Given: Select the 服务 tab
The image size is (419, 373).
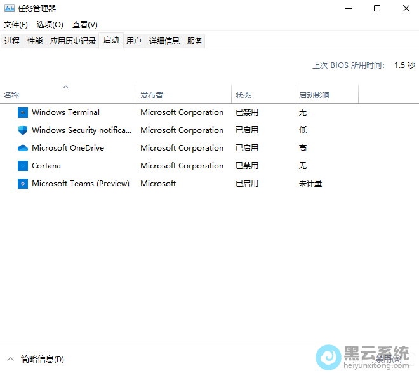Looking at the screenshot, I should 195,41.
